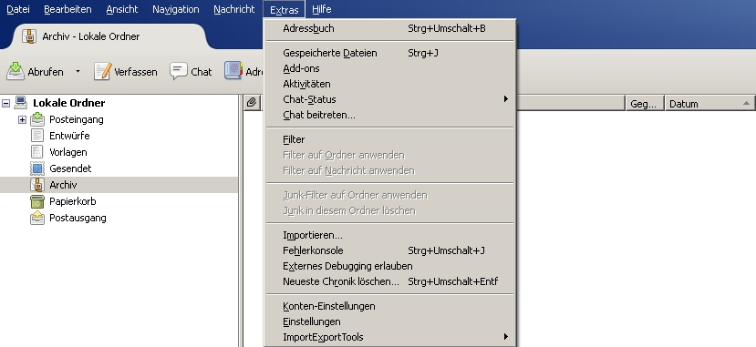Sort messages by Datum column header
756x347 pixels.
point(709,104)
